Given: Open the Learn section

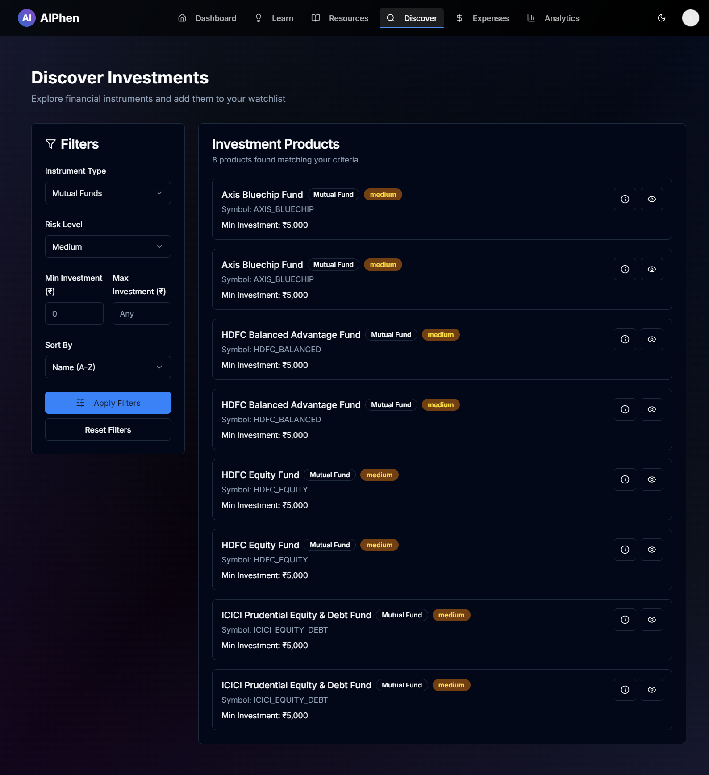Looking at the screenshot, I should click(x=274, y=18).
